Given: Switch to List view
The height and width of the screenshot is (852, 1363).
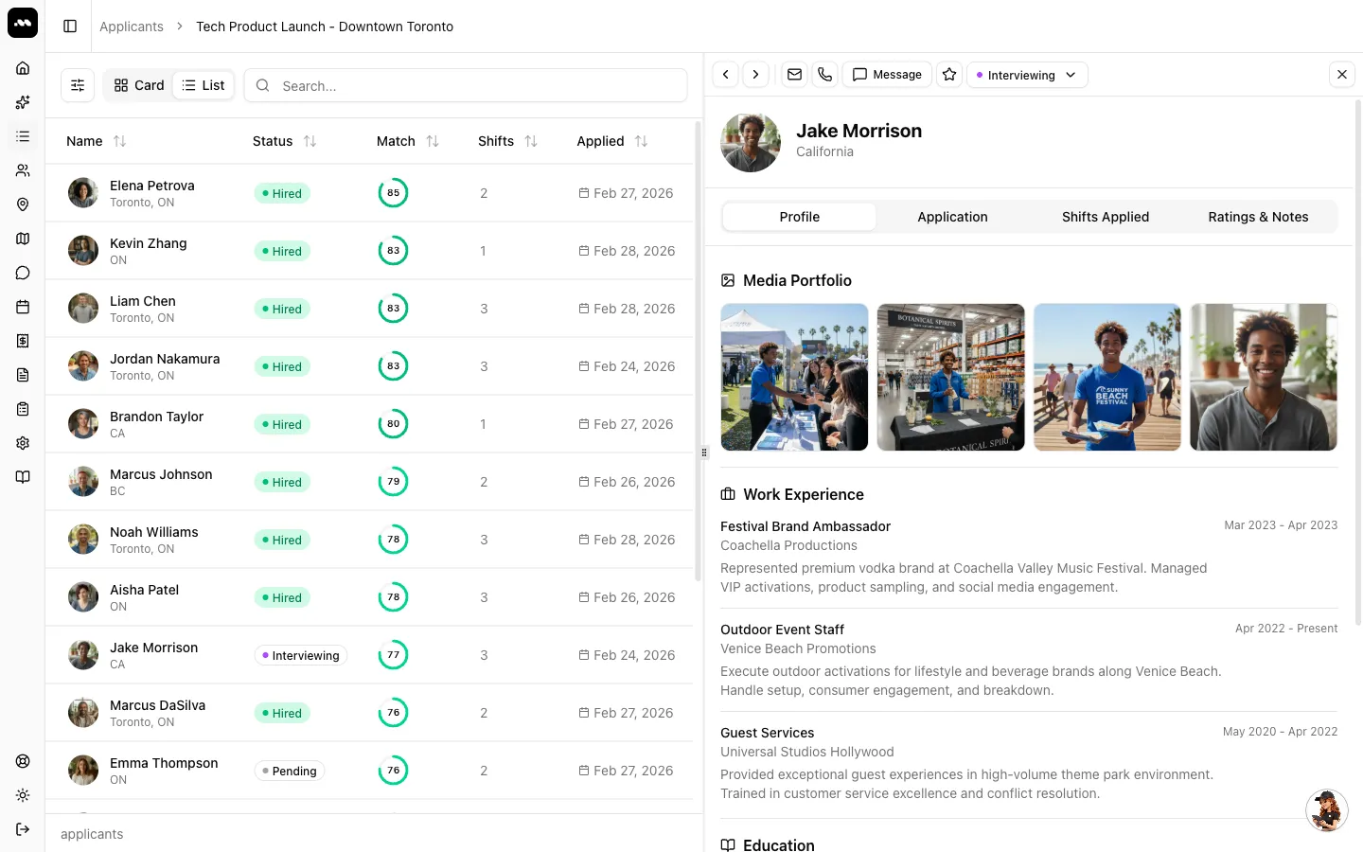Looking at the screenshot, I should pos(204,85).
